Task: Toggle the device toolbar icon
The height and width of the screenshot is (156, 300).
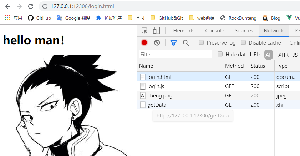Action: [156, 31]
